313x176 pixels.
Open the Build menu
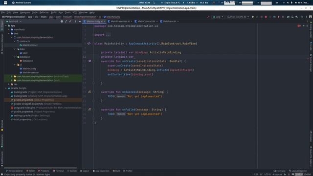point(53,12)
